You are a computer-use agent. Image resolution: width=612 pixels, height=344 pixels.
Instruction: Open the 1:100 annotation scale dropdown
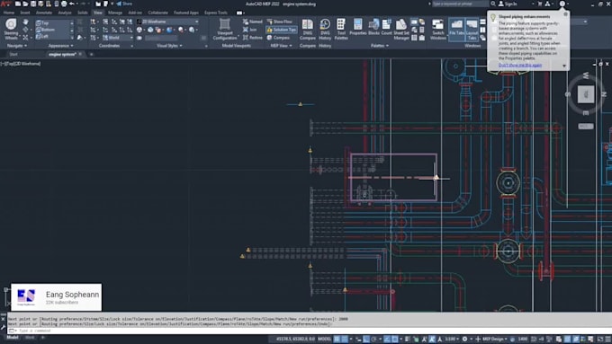(452, 339)
